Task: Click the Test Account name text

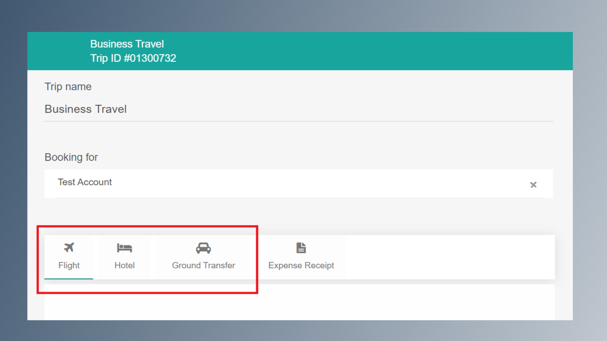Action: 85,182
